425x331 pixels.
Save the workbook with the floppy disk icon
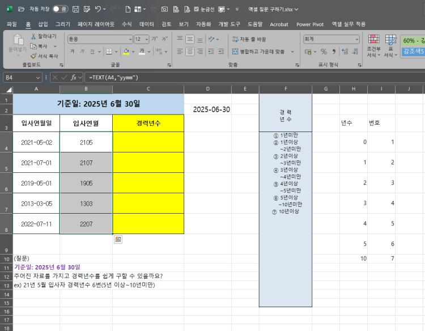tap(75, 9)
